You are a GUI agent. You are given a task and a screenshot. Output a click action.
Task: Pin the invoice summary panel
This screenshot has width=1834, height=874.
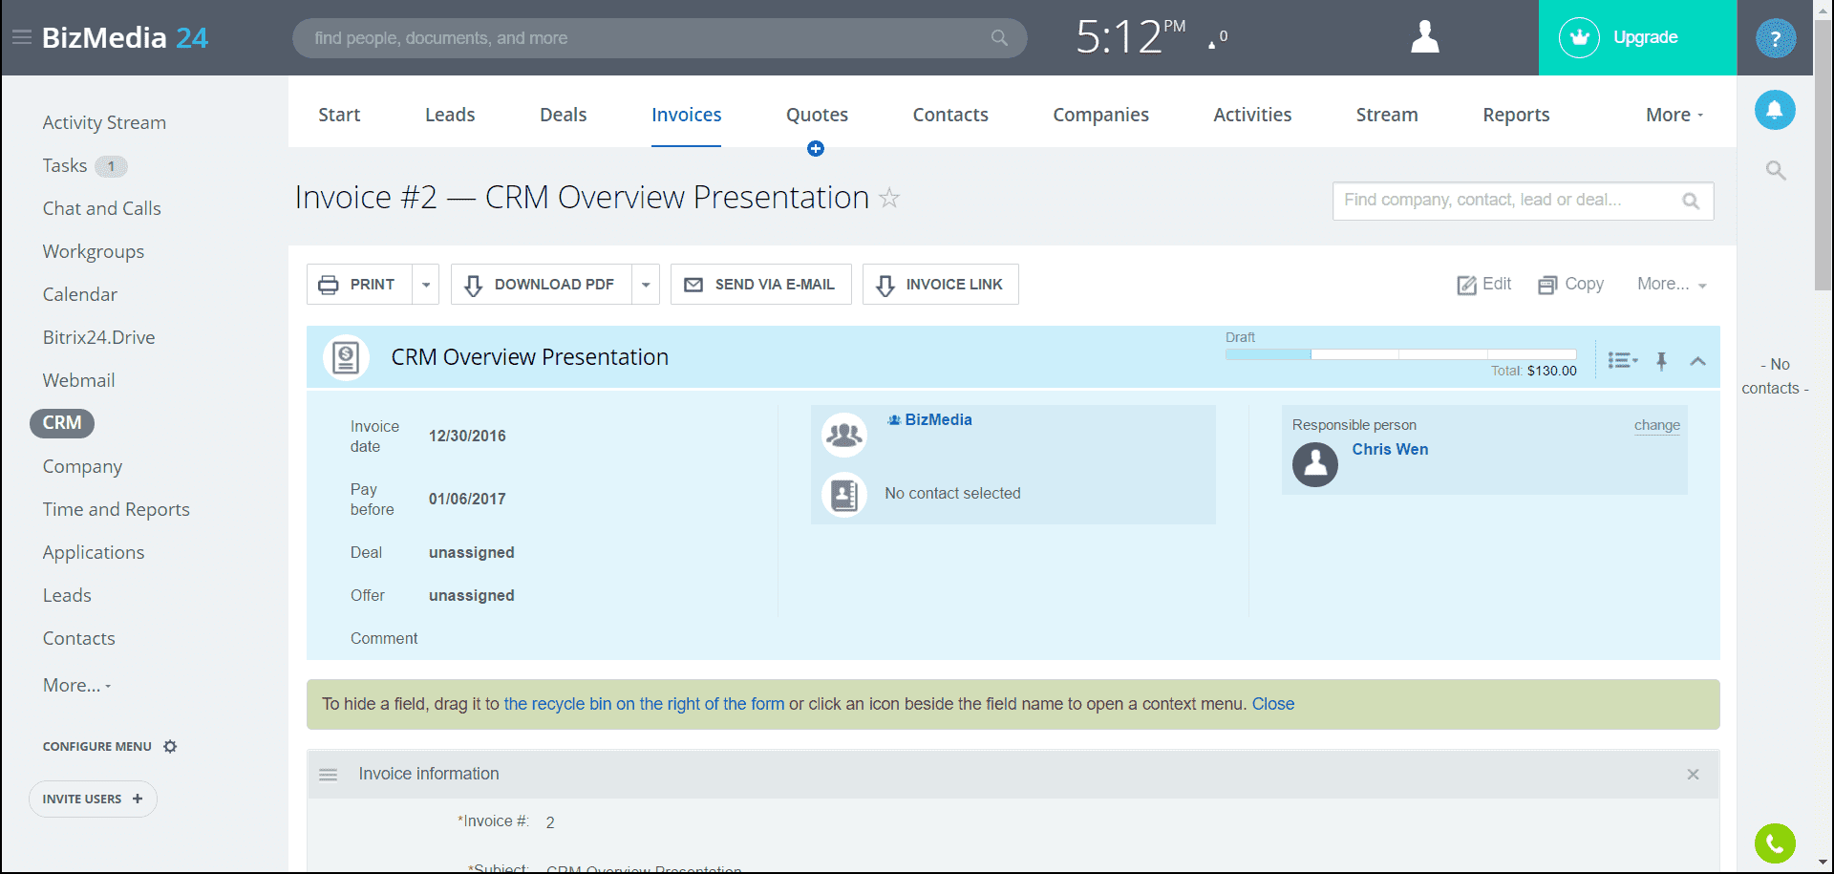pyautogui.click(x=1661, y=361)
